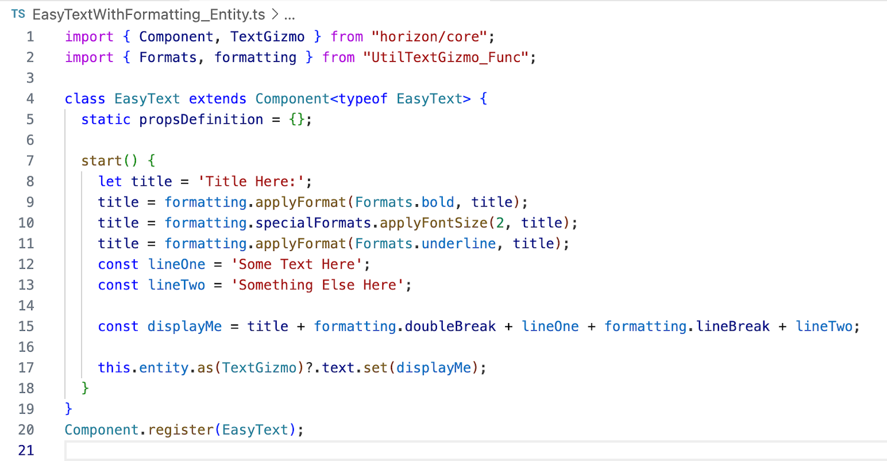Click the lineTwo declaration on line 13
Image resolution: width=887 pixels, height=461 pixels.
pyautogui.click(x=176, y=285)
